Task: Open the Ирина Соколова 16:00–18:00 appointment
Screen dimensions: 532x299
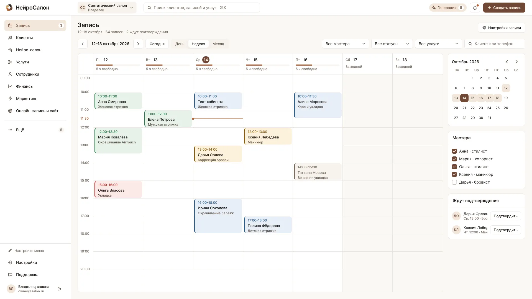Action: (218, 216)
